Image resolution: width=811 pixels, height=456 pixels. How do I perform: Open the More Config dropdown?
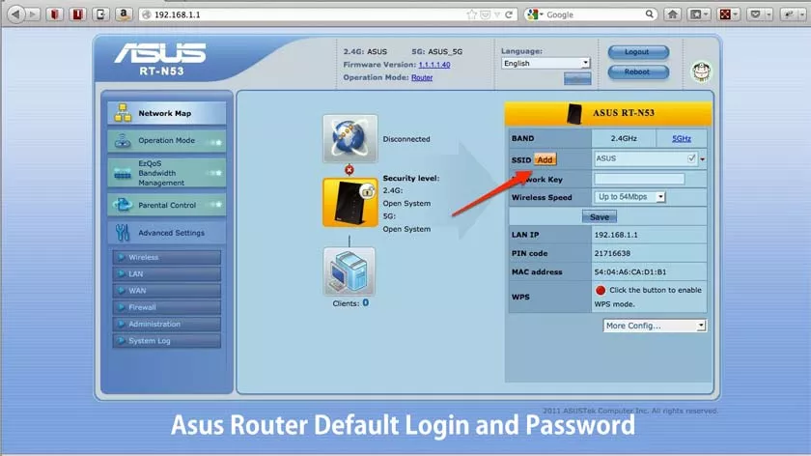click(655, 326)
